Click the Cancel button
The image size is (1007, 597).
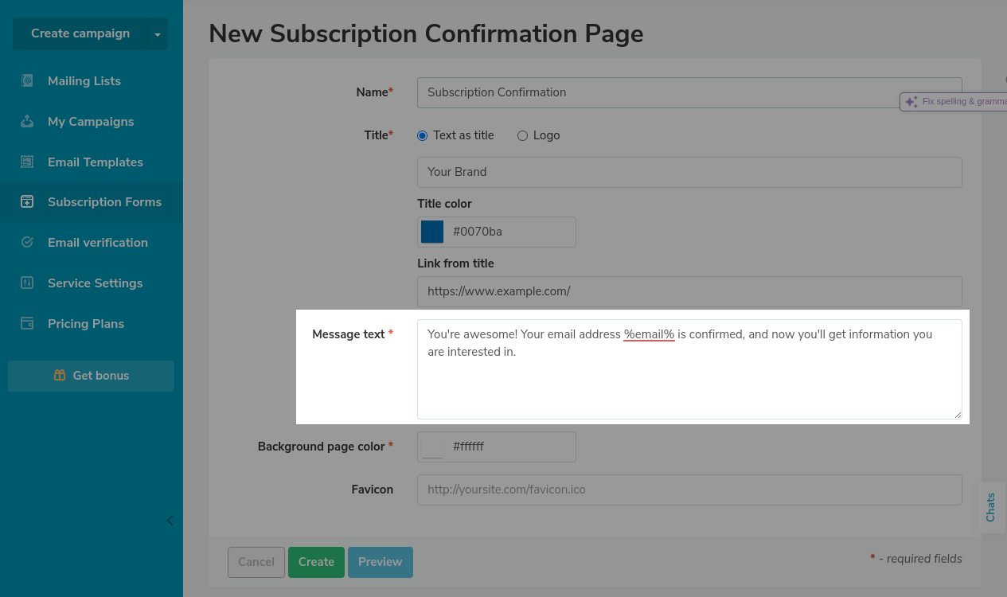(256, 562)
